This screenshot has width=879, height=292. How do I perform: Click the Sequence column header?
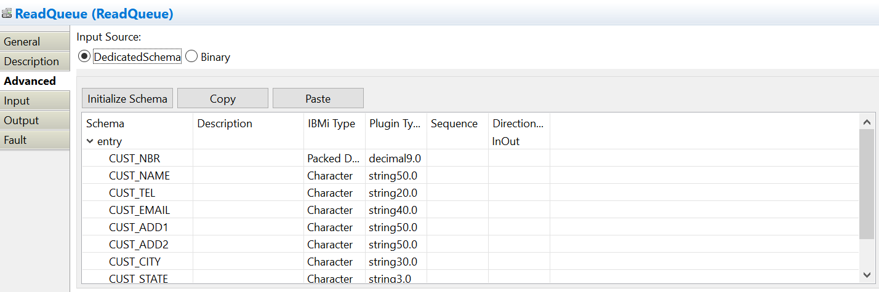pyautogui.click(x=454, y=124)
